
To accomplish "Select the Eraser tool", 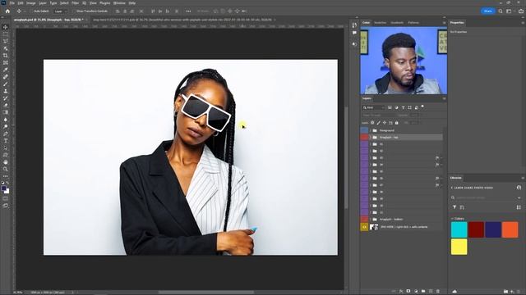I will (6, 106).
